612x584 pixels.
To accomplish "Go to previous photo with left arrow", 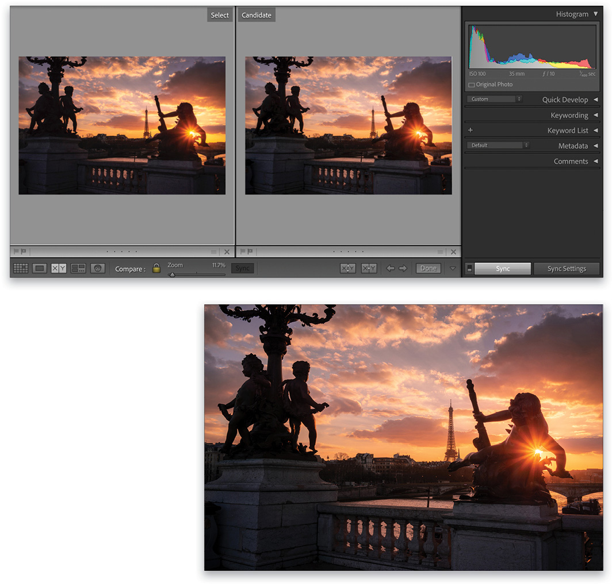I will pyautogui.click(x=391, y=268).
